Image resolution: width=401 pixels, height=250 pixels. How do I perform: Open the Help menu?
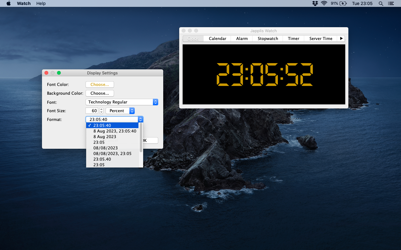pyautogui.click(x=41, y=3)
